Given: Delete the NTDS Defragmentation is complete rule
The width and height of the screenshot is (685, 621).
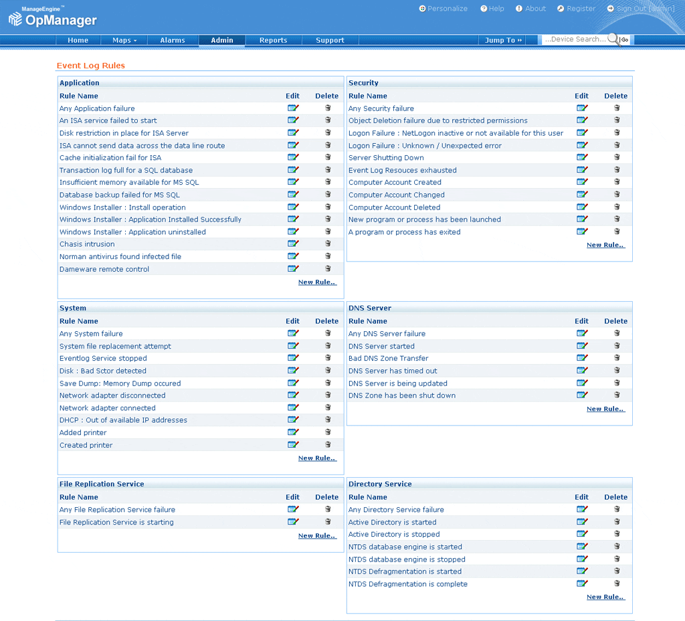Looking at the screenshot, I should 617,584.
